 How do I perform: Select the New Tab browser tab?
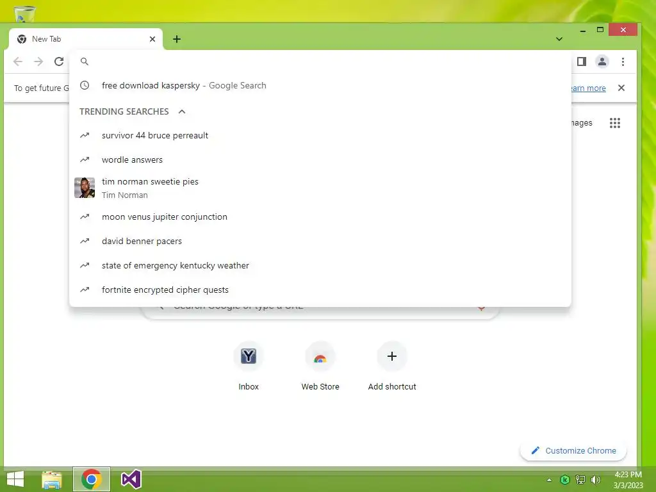pos(86,39)
